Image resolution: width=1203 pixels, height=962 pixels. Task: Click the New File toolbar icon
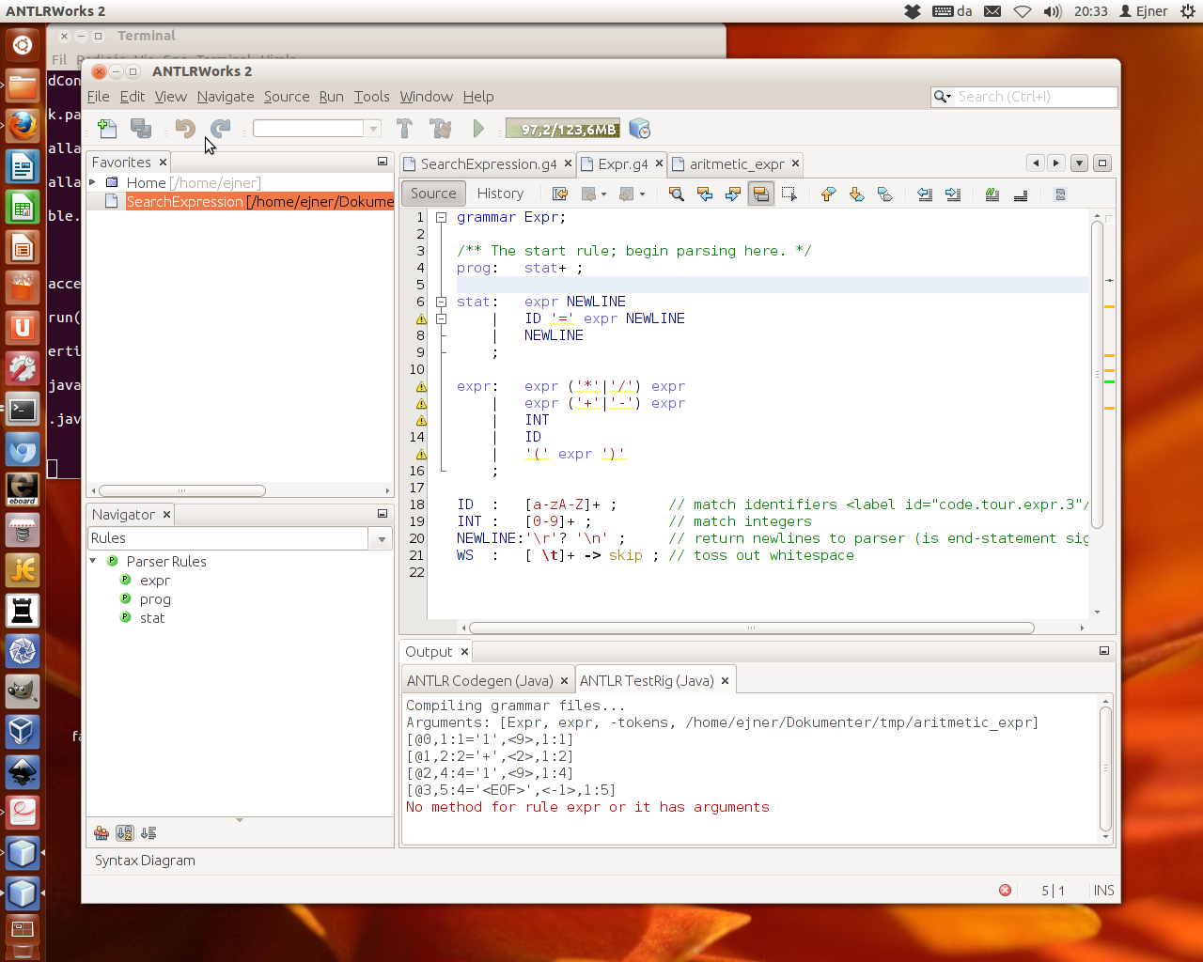(107, 129)
